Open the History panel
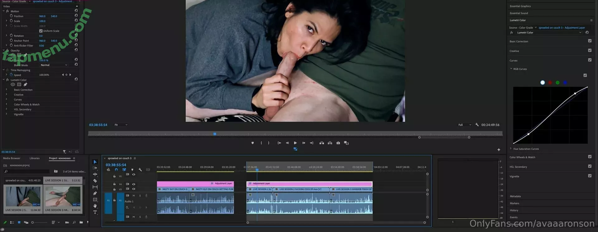Viewport: 598px width, 232px height. (514, 210)
